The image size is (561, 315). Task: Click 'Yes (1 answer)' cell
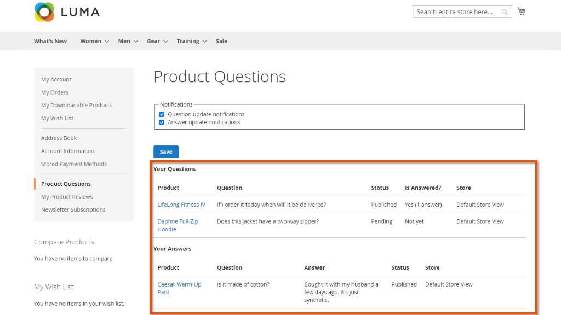tap(423, 205)
